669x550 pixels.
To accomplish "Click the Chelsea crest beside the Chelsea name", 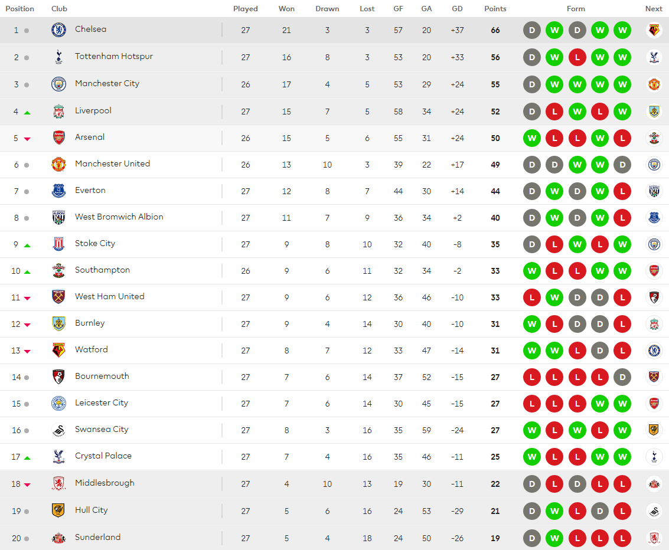I will coord(58,30).
